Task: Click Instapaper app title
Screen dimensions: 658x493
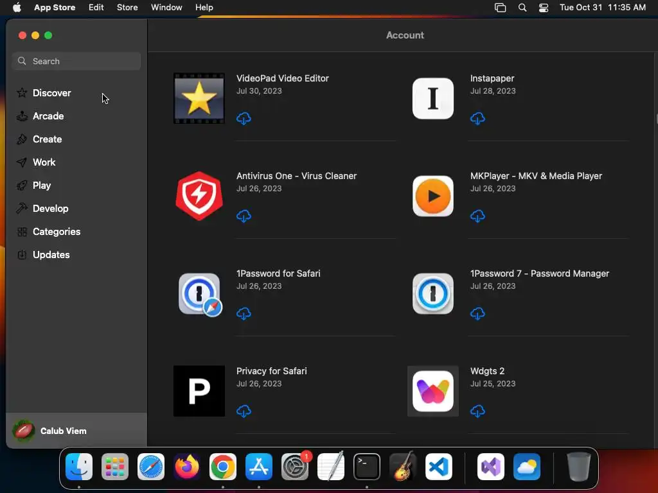Action: click(492, 78)
